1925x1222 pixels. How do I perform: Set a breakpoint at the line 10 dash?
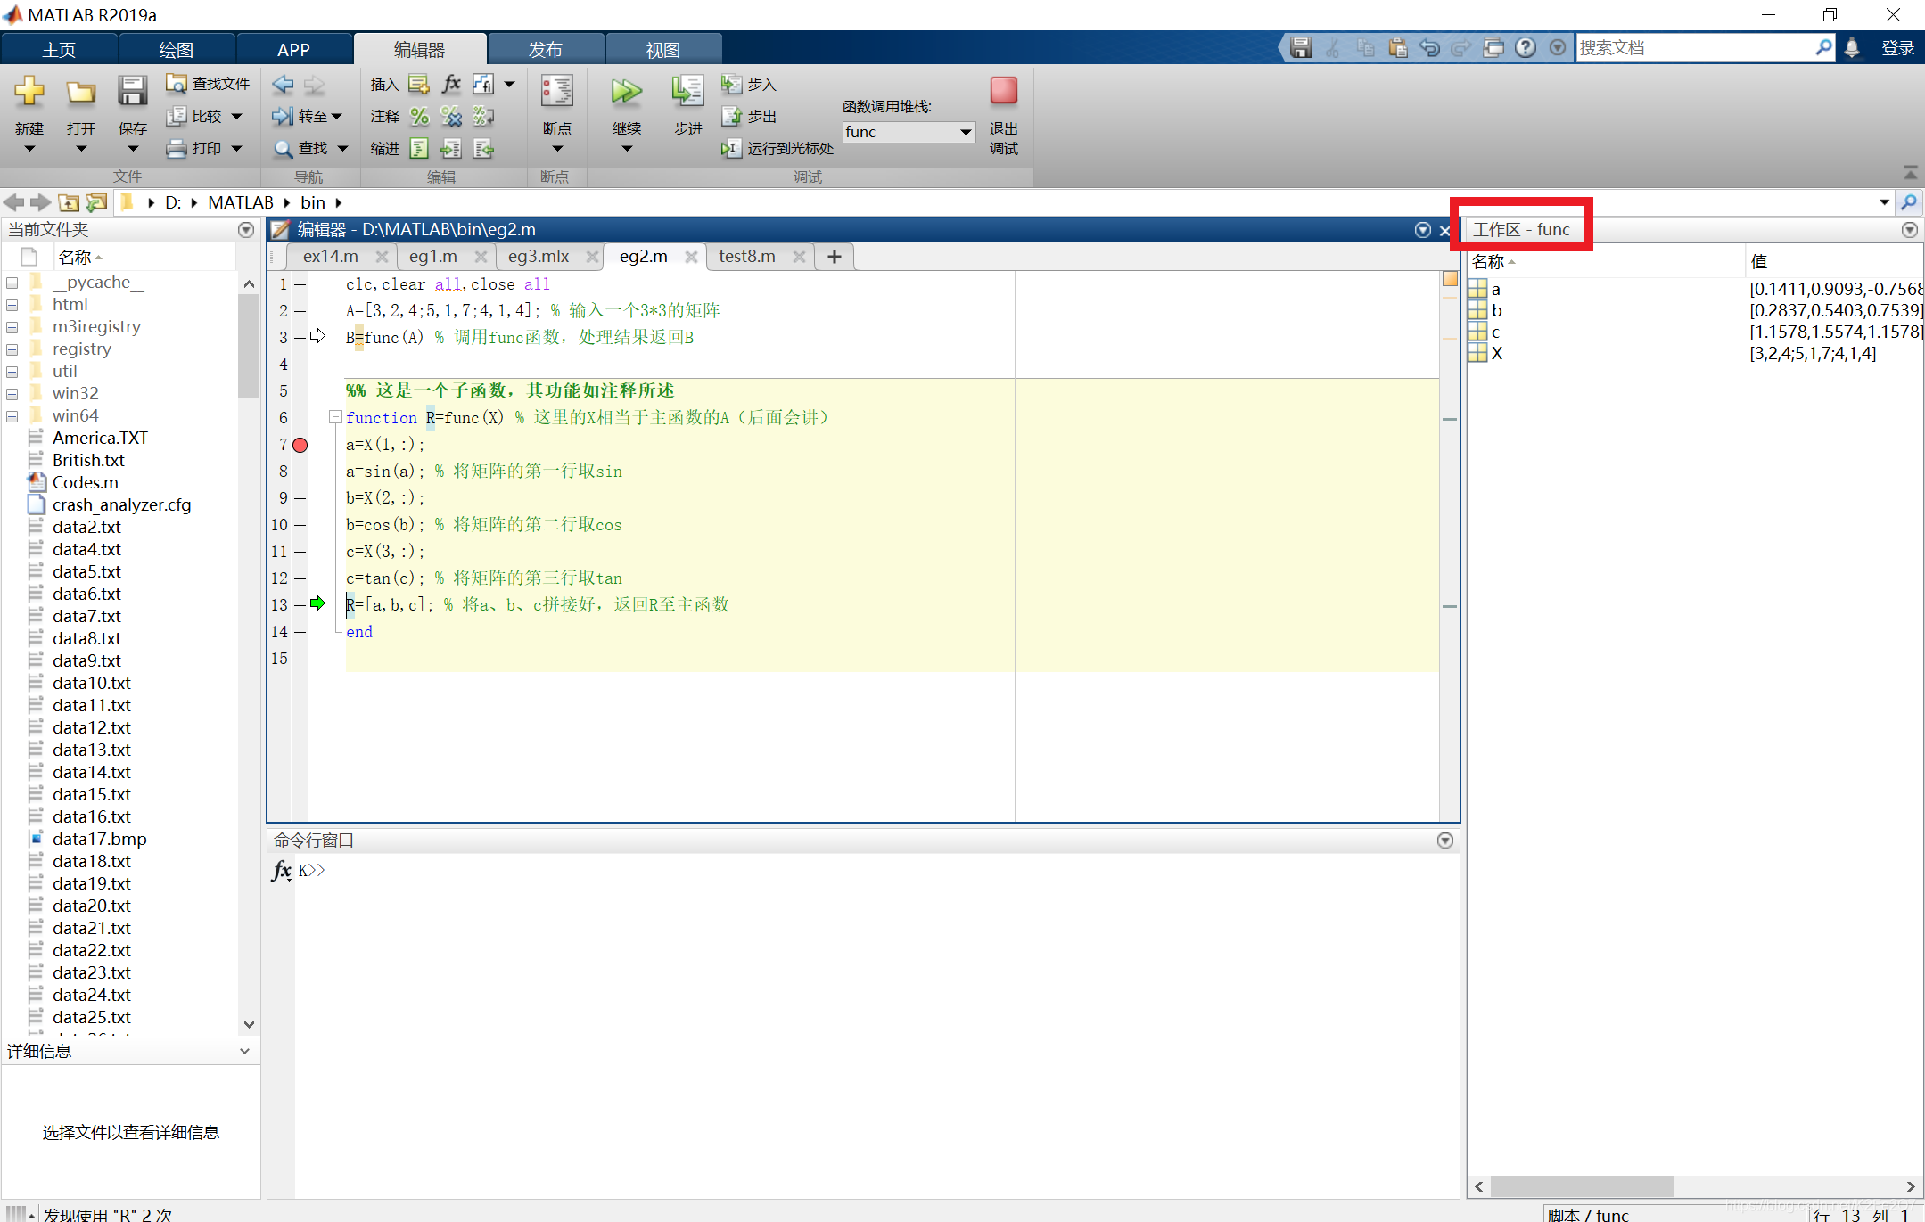coord(300,525)
